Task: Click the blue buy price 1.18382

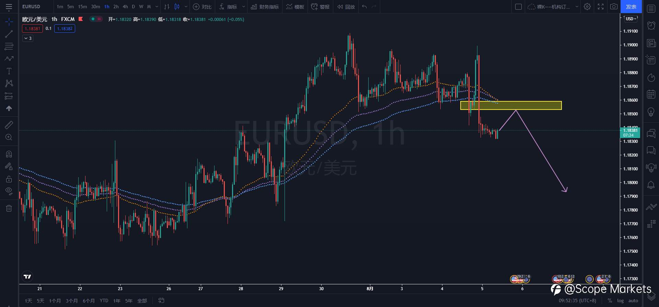Action: (65, 29)
